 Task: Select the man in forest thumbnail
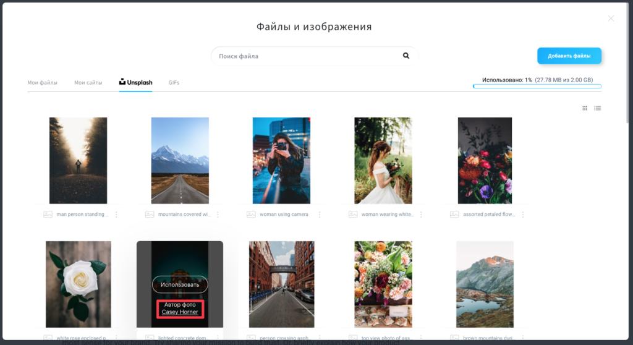(x=79, y=160)
